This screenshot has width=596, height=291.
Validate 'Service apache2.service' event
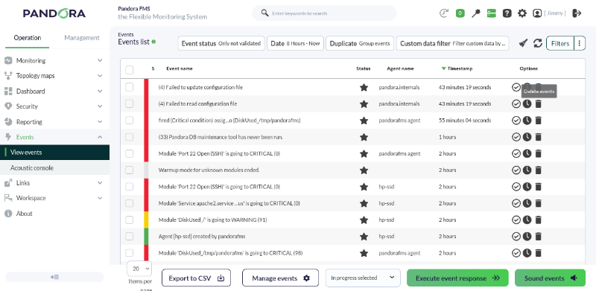[x=516, y=203]
